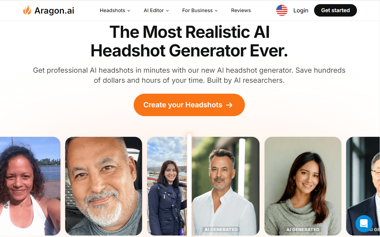Click the Aragon.ai flame logo icon
380x237 pixels.
[27, 10]
